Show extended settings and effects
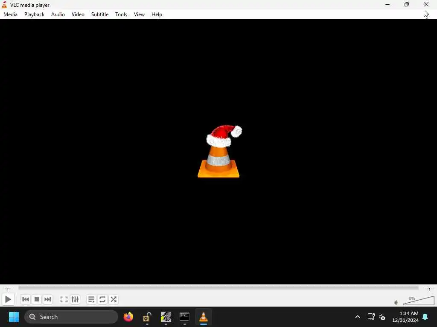 75,299
